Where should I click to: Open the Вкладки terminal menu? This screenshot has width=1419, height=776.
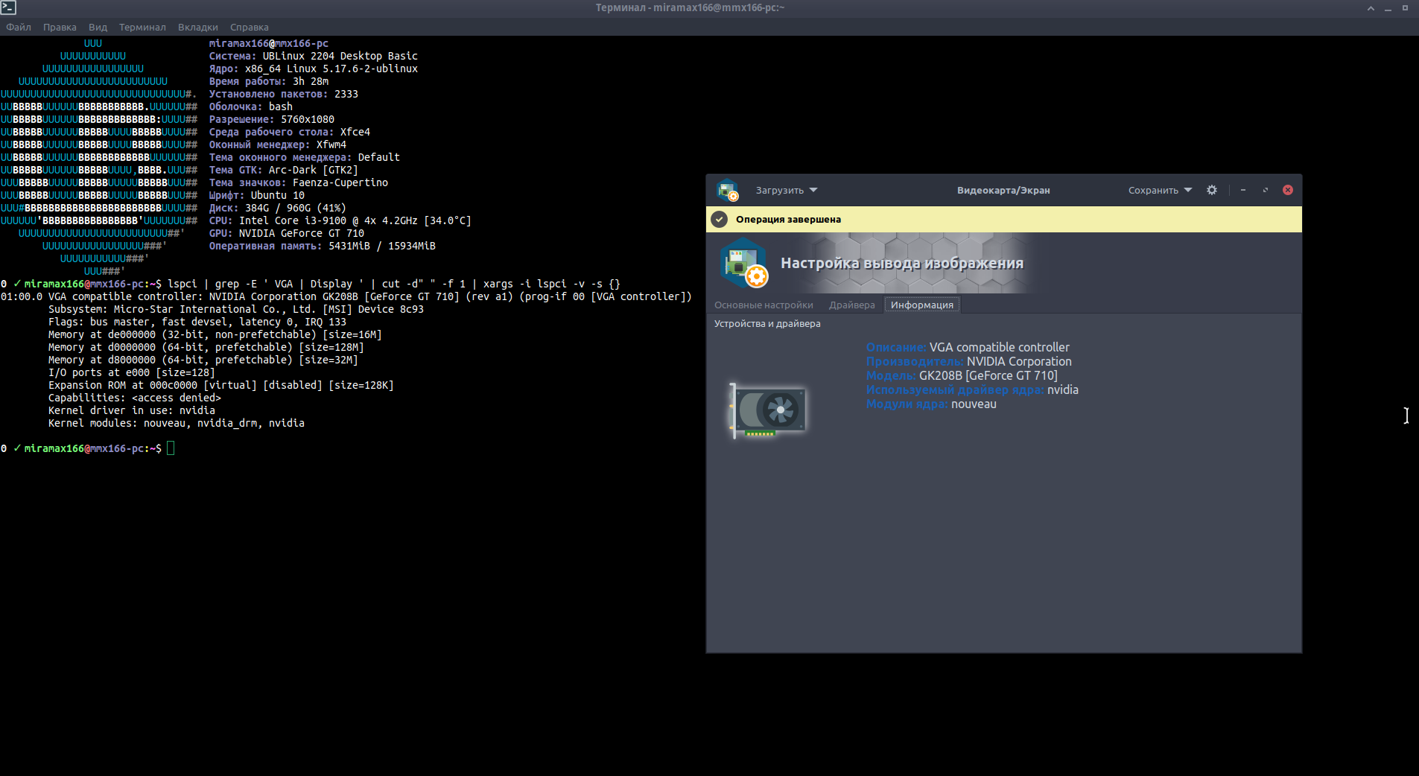pos(197,27)
